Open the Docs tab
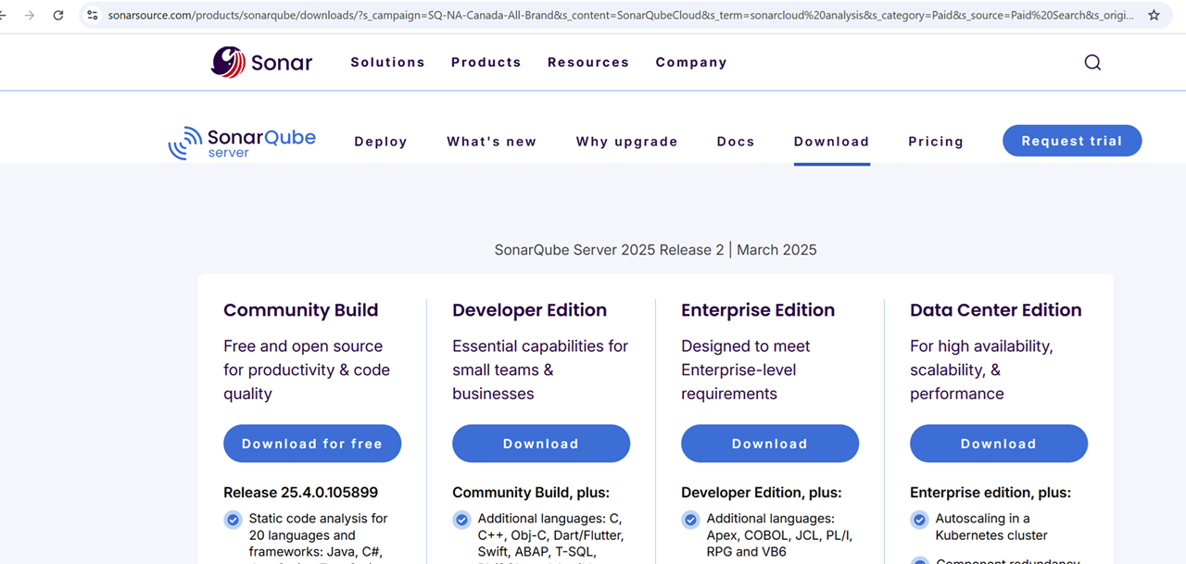The width and height of the screenshot is (1186, 564). (736, 142)
